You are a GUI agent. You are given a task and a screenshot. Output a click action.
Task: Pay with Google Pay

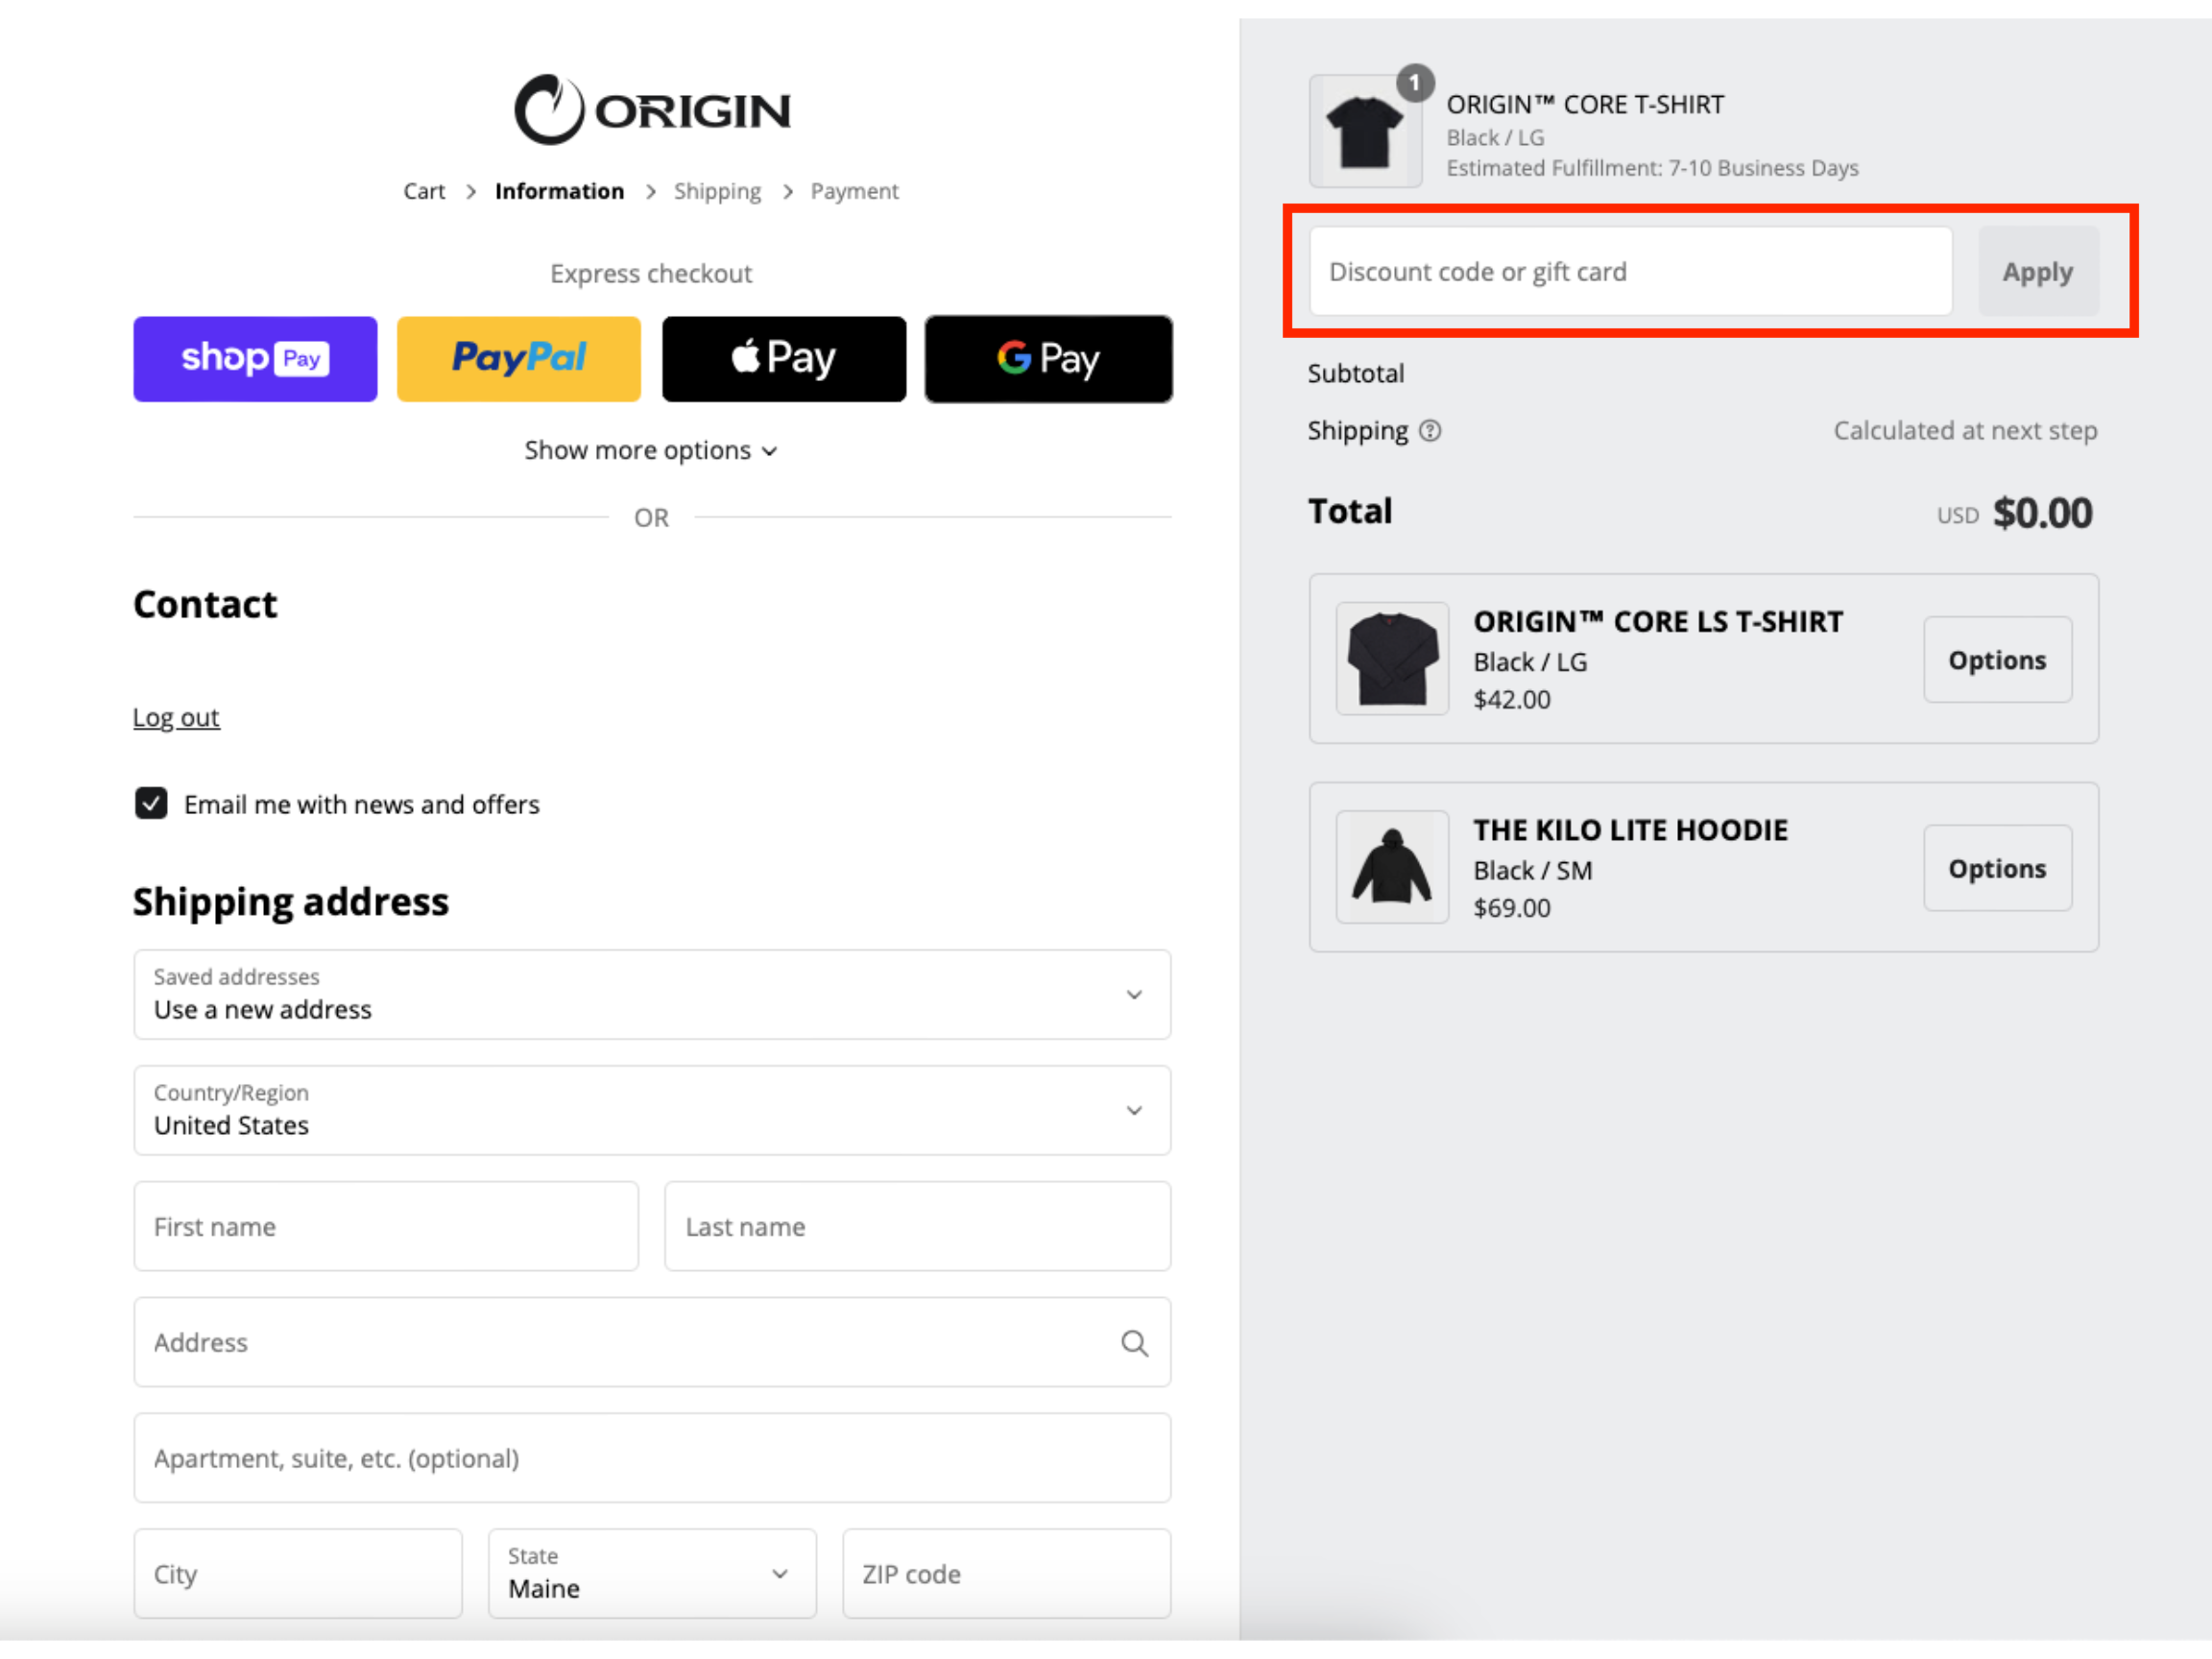click(1048, 359)
